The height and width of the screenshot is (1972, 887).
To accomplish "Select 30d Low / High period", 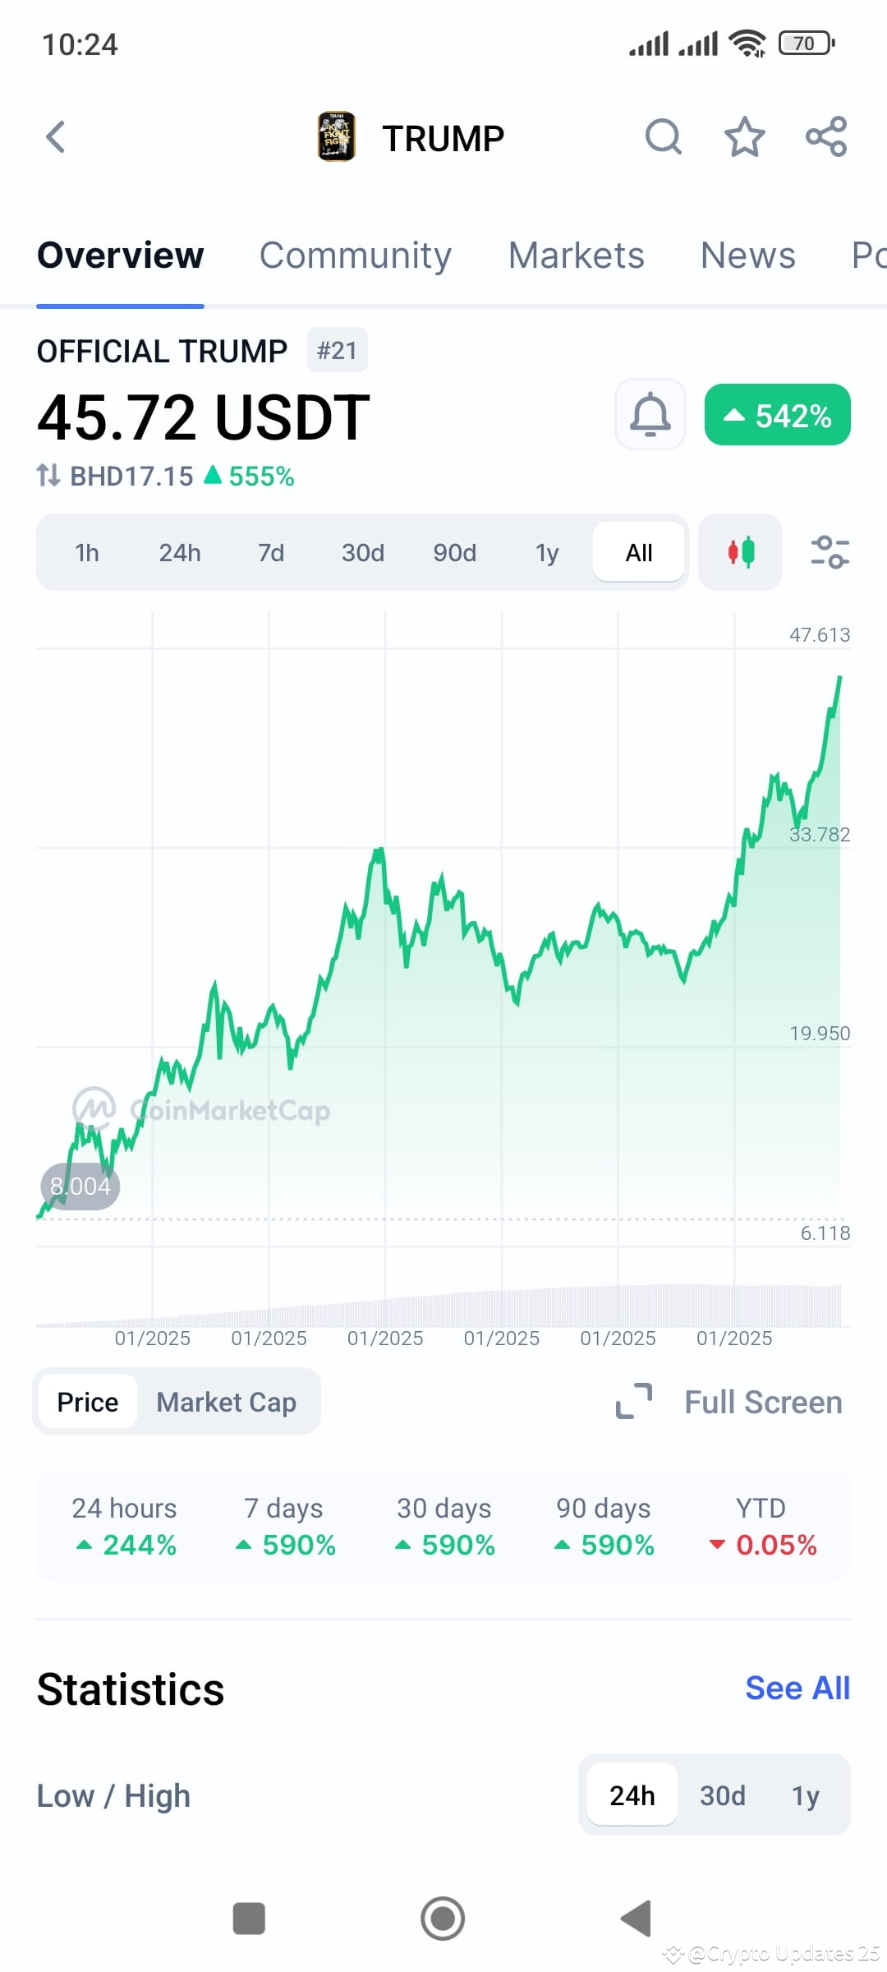I will pyautogui.click(x=723, y=1795).
